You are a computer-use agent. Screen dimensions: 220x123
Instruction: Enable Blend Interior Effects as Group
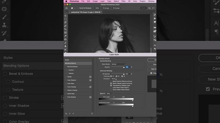click(x=111, y=81)
